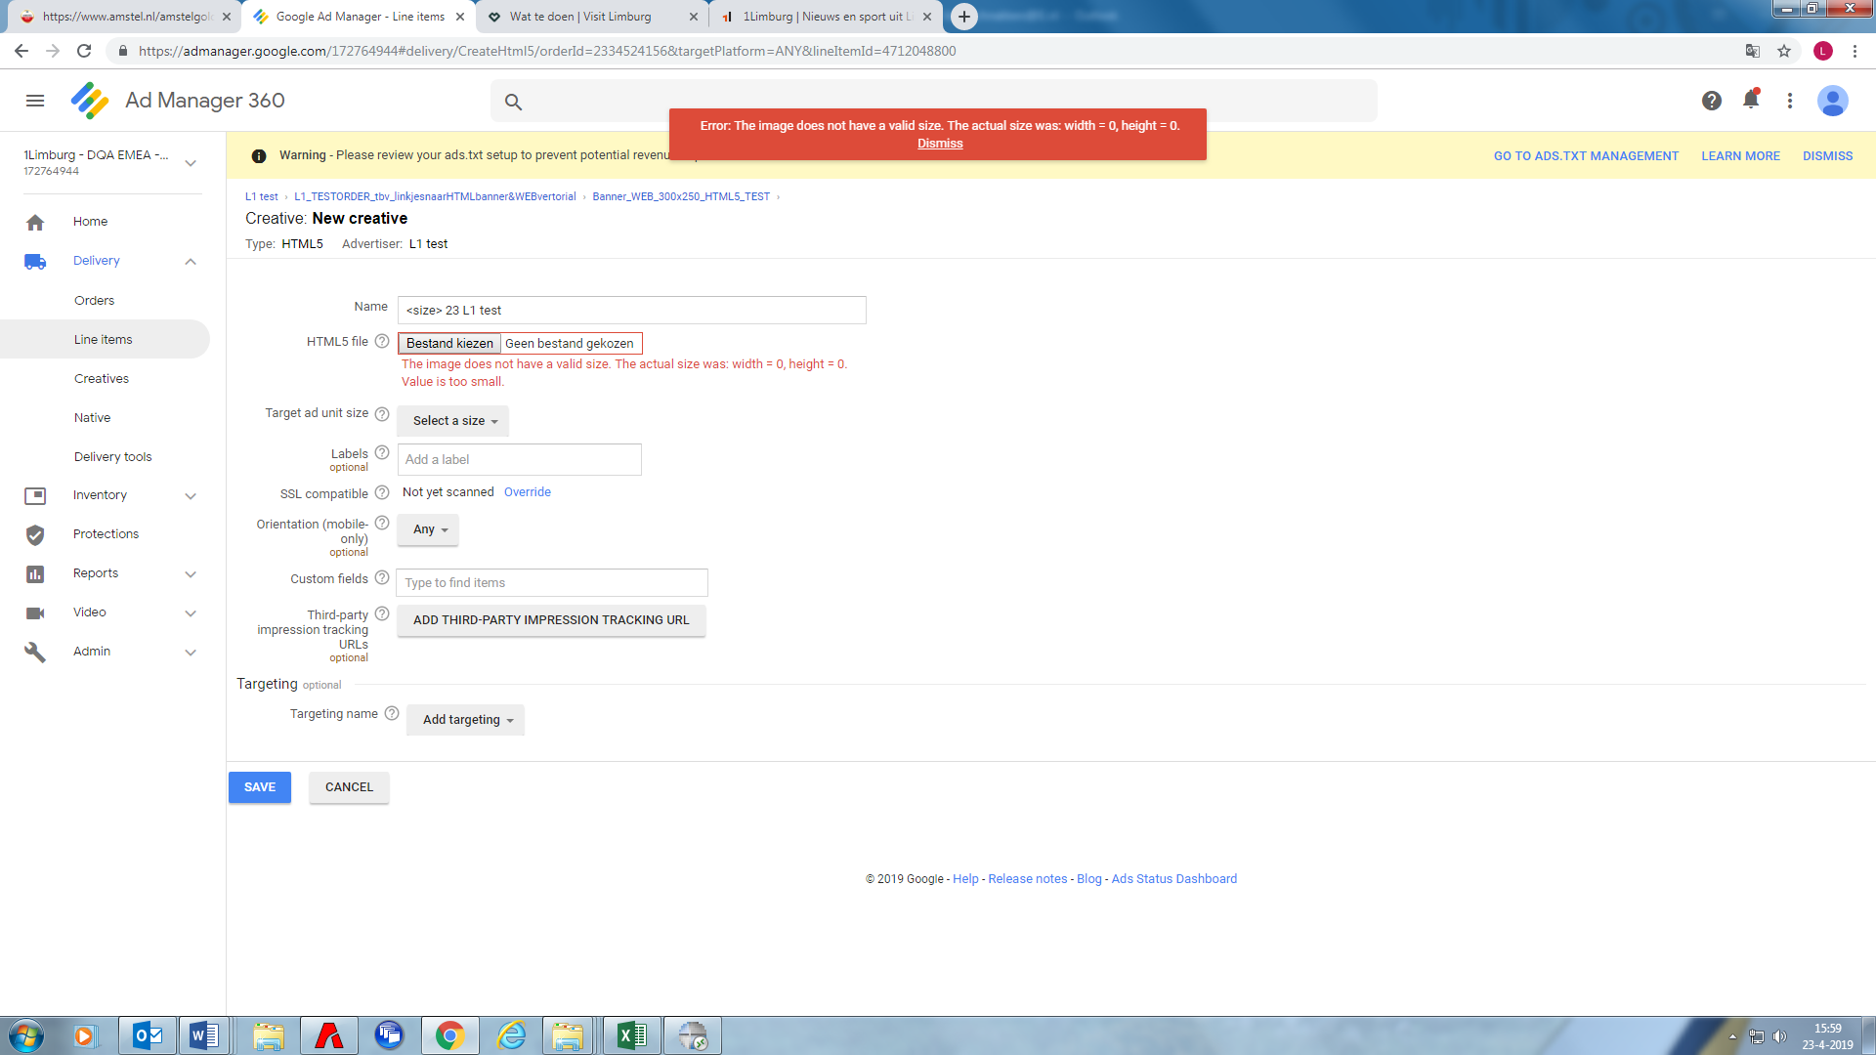Open the Orientation Any dropdown

point(428,529)
